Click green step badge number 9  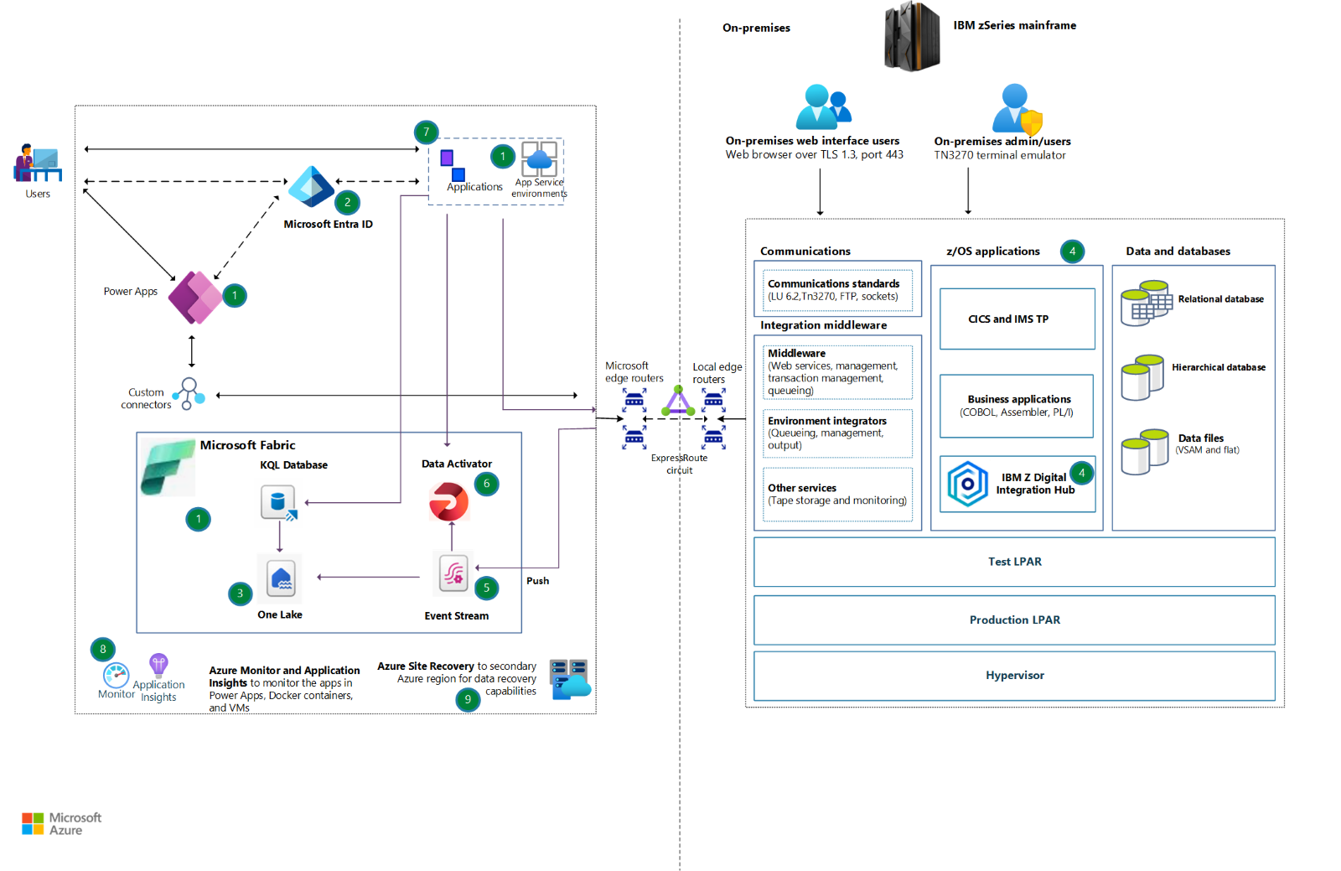[x=468, y=700]
